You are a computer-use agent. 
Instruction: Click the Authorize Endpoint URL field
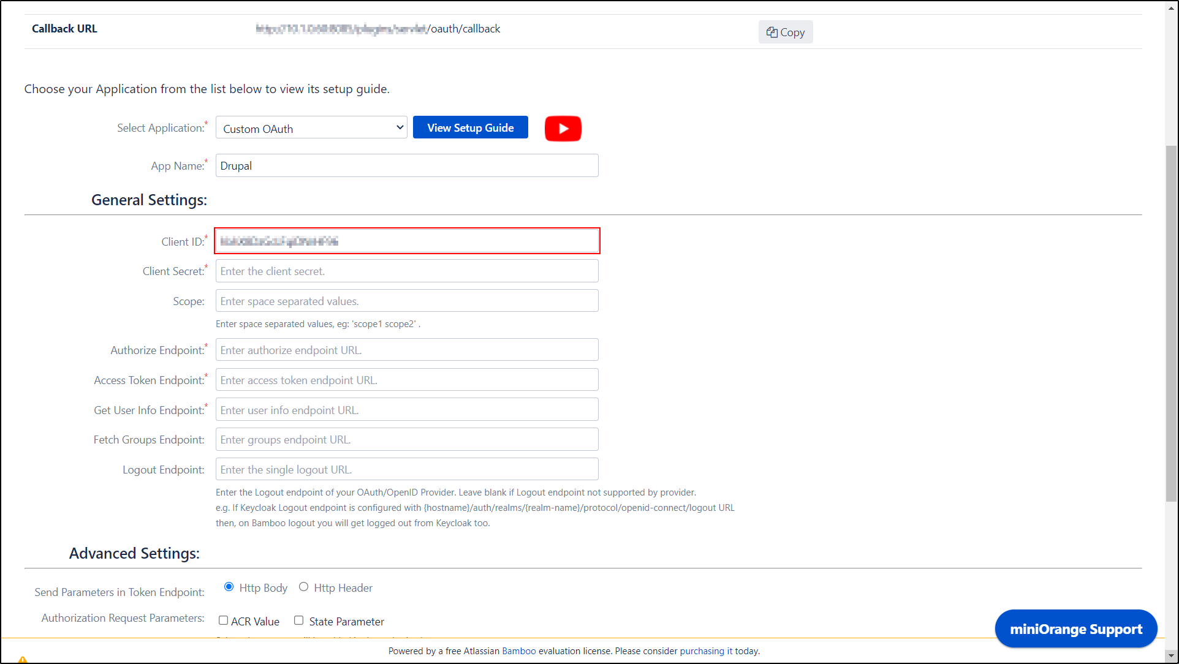click(x=406, y=349)
